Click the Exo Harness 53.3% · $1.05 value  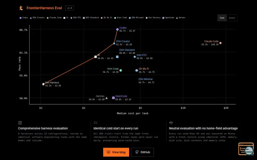point(53,85)
